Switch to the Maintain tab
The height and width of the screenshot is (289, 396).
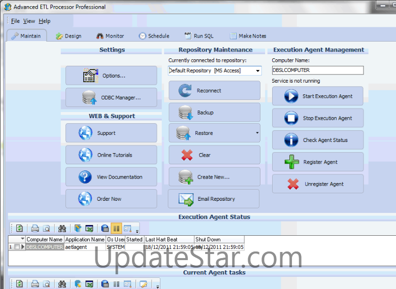coord(26,36)
